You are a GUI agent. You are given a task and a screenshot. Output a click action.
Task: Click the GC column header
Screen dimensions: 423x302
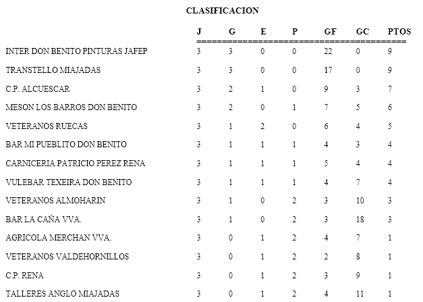(362, 32)
